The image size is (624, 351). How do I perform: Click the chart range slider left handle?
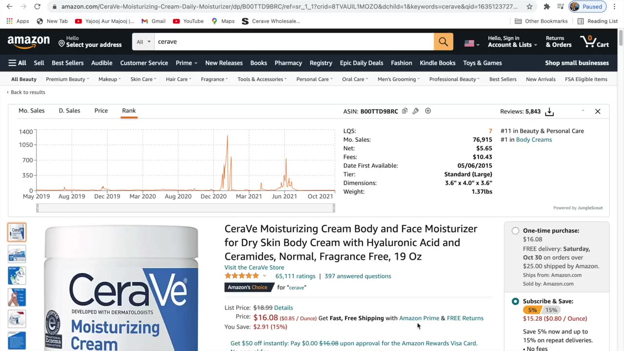click(x=38, y=208)
